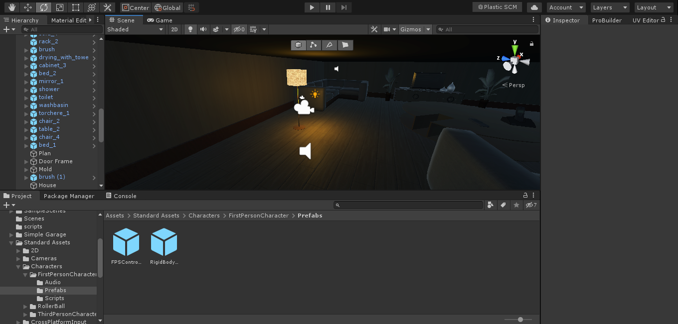Click the cloud services icon
The width and height of the screenshot is (678, 324).
coord(534,7)
